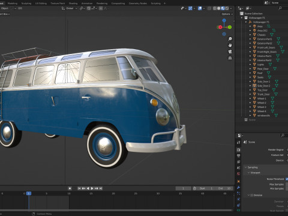Open the UV Editing workspace tab

point(41,4)
